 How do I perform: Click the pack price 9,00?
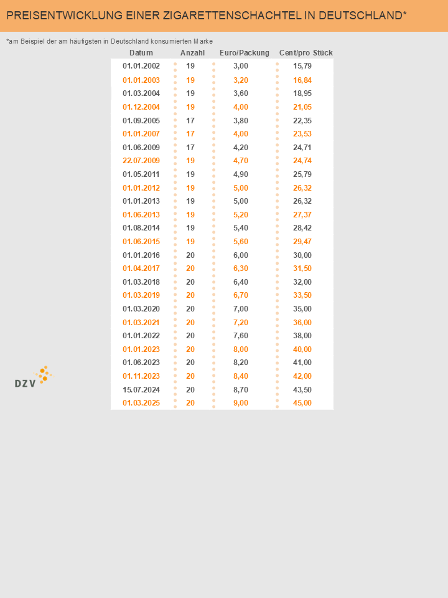click(241, 403)
